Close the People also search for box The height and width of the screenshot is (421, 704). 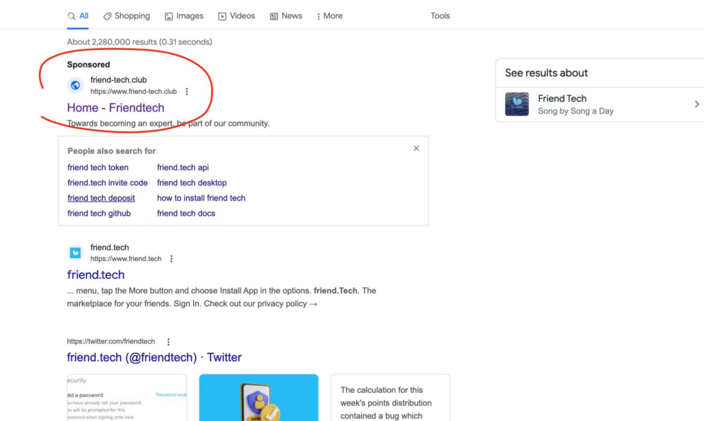coord(416,148)
